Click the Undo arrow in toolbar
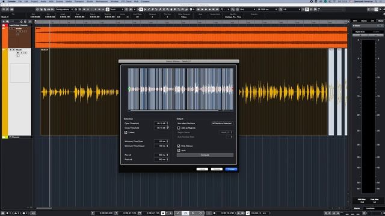The height and width of the screenshot is (216, 385). pos(4,10)
